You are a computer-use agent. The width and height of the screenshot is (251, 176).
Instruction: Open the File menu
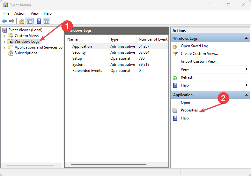click(6, 13)
